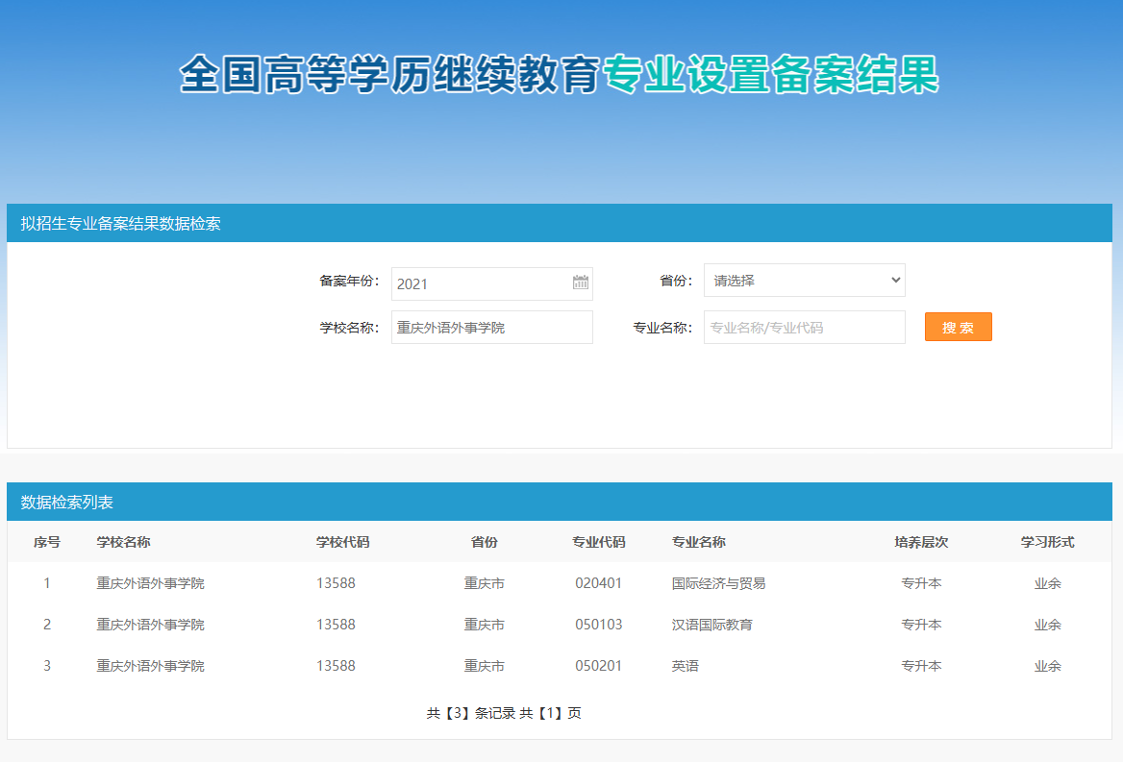Click 重庆市 in the 国际经济与贸易 row

pyautogui.click(x=485, y=583)
